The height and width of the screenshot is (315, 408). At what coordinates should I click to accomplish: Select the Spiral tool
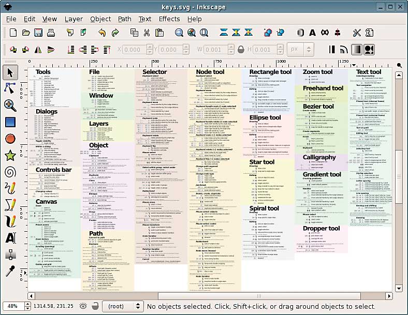tap(10, 172)
